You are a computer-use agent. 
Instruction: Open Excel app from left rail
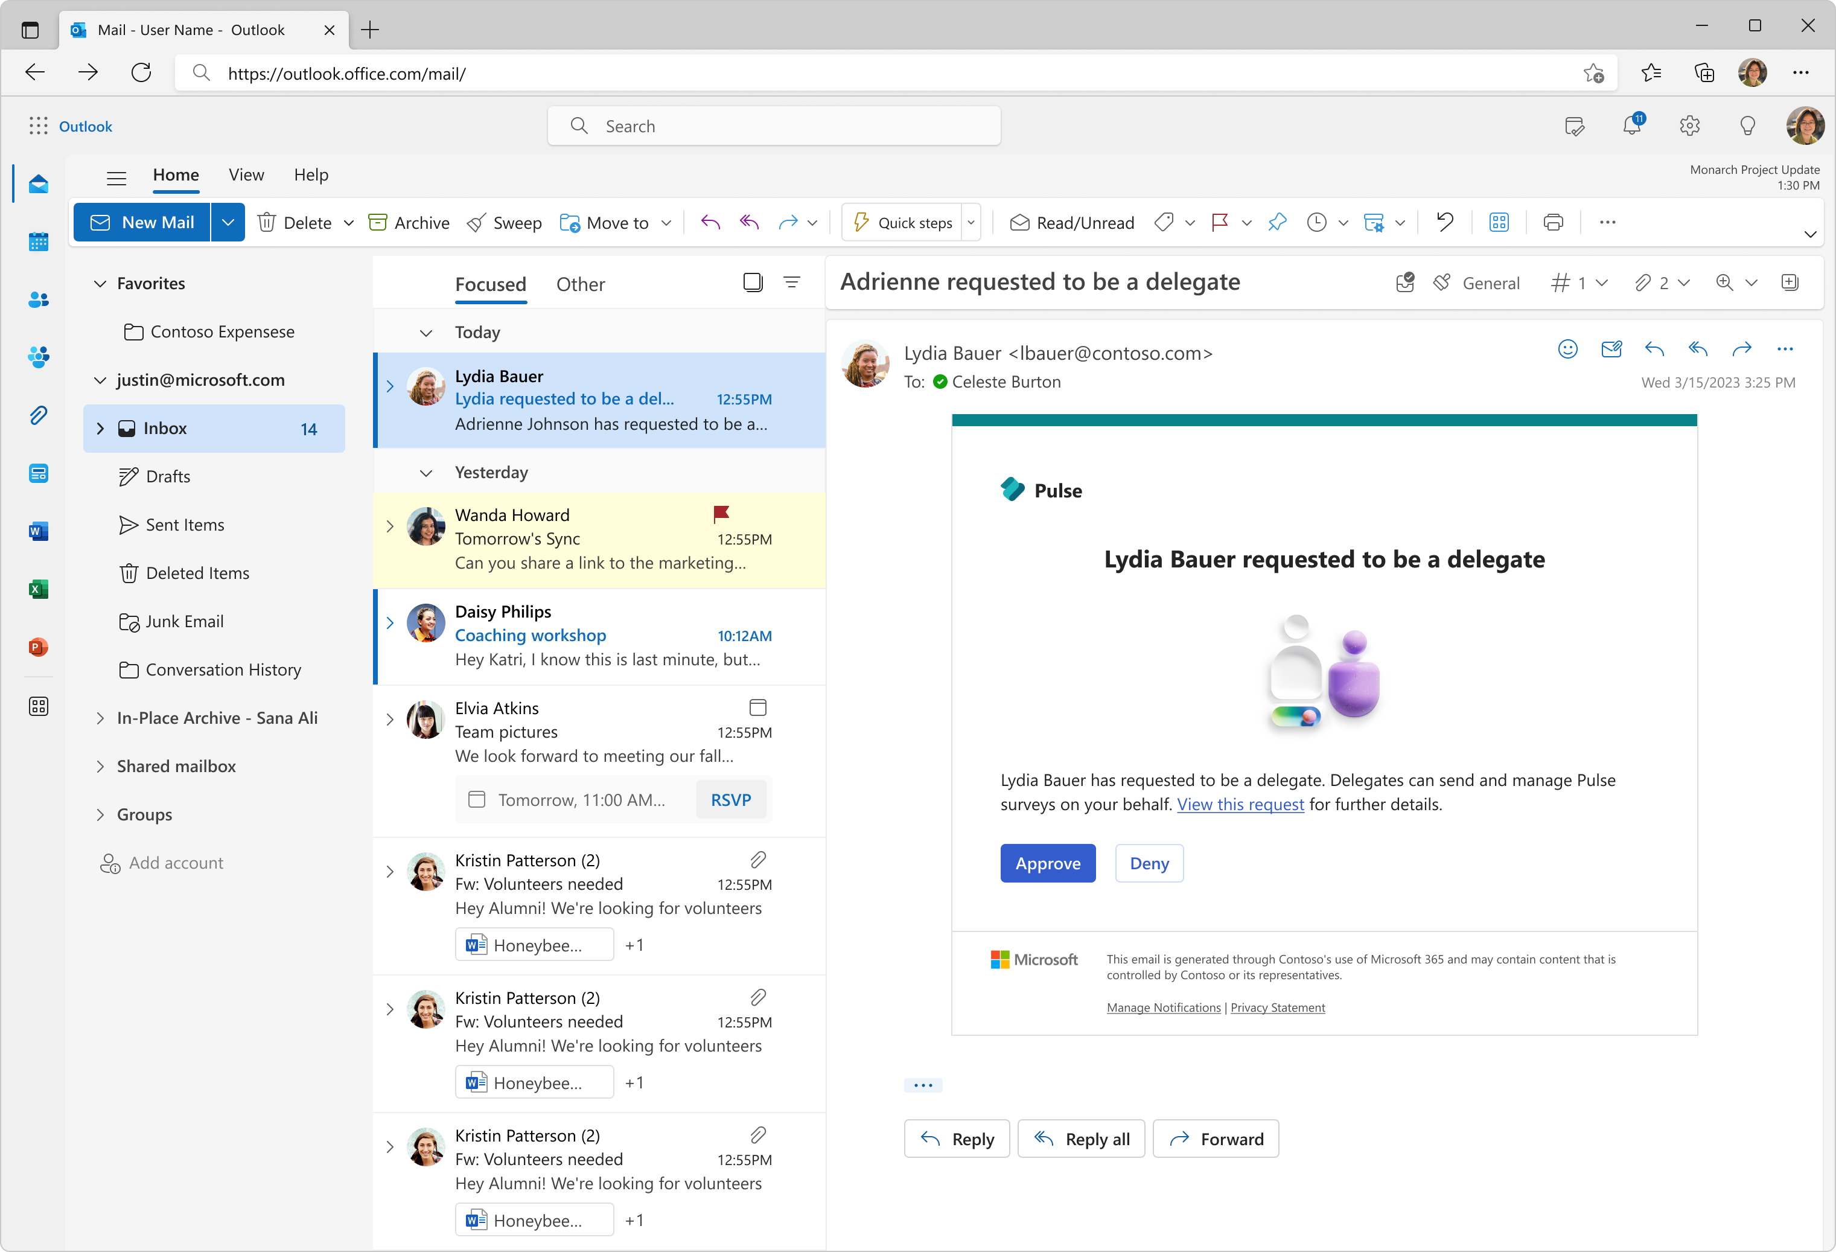click(x=38, y=590)
